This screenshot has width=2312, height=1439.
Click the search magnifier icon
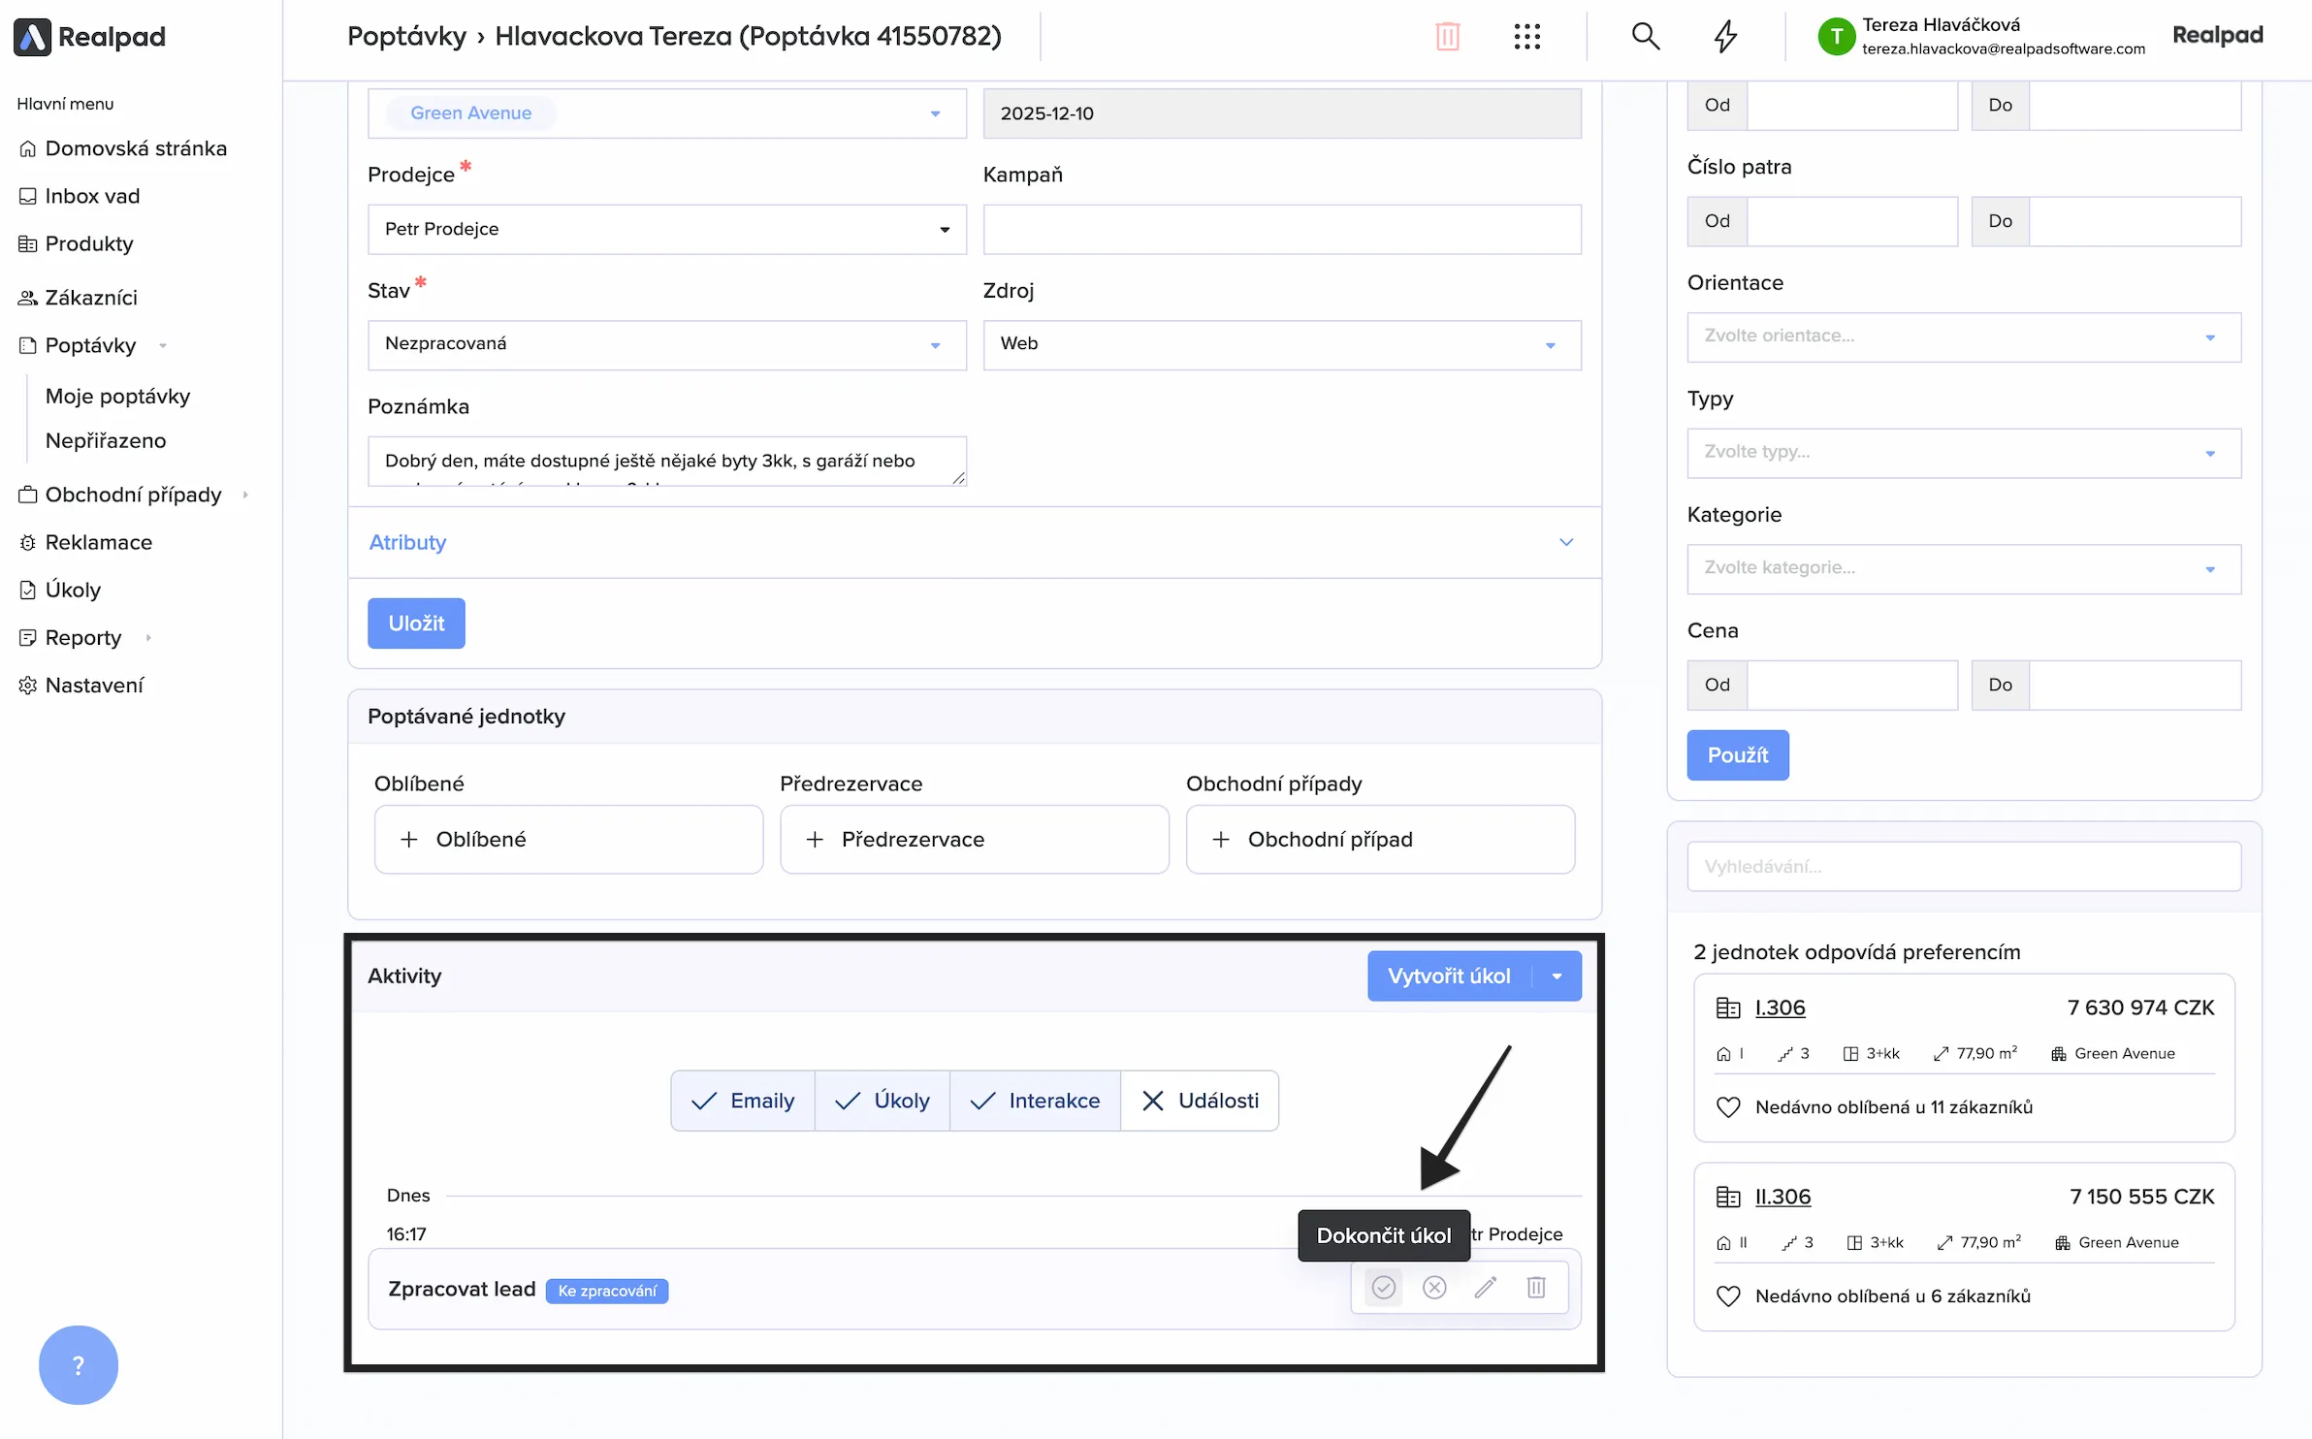tap(1645, 37)
